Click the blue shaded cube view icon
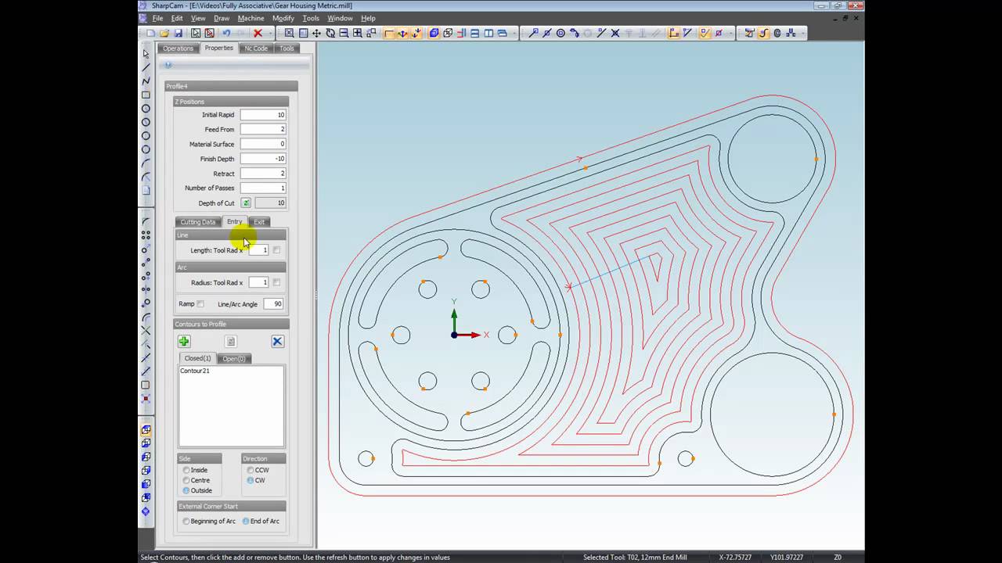Screen dimensions: 1002x563 point(434,33)
